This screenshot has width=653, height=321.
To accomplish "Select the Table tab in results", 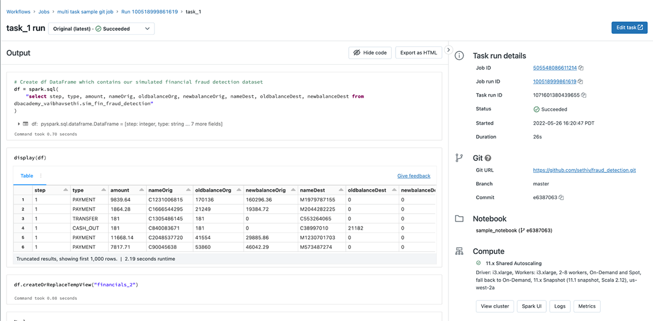I will [27, 176].
